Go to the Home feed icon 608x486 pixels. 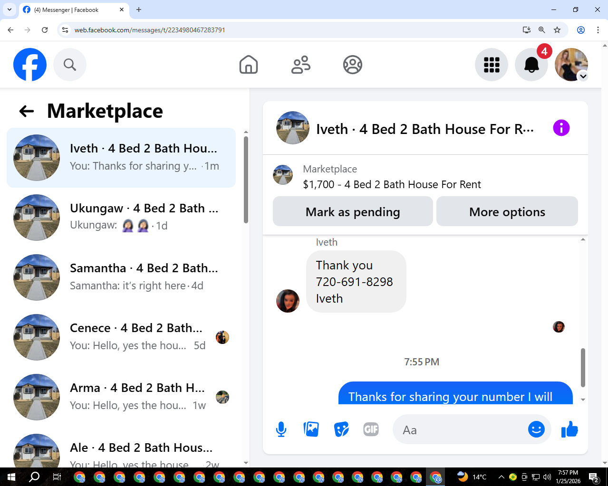(x=249, y=65)
